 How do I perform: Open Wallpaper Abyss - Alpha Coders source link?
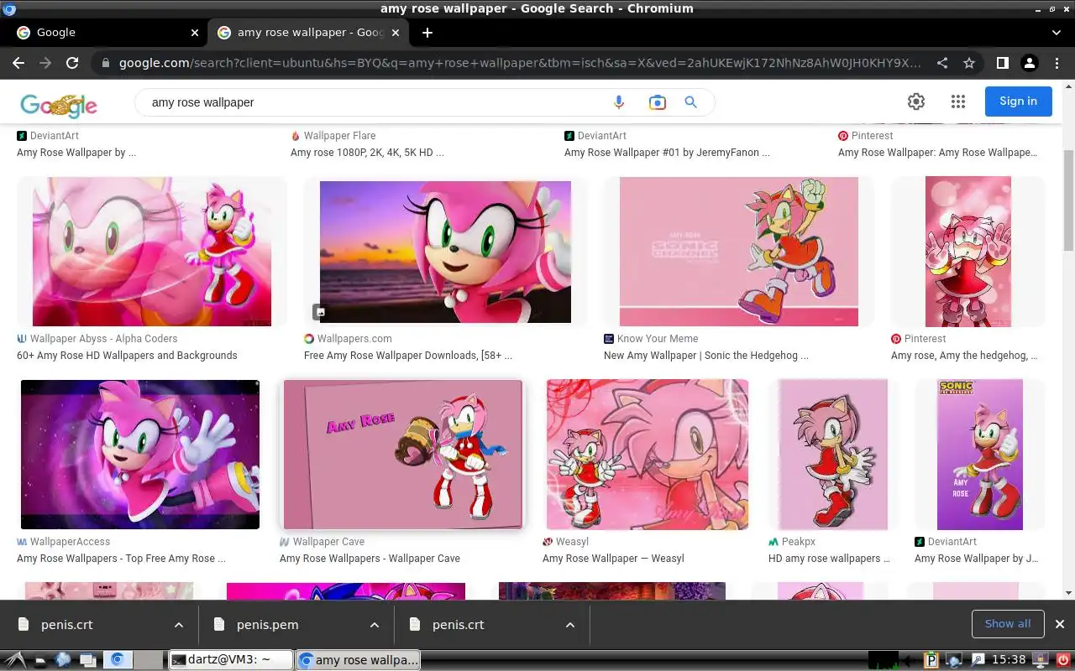point(103,339)
